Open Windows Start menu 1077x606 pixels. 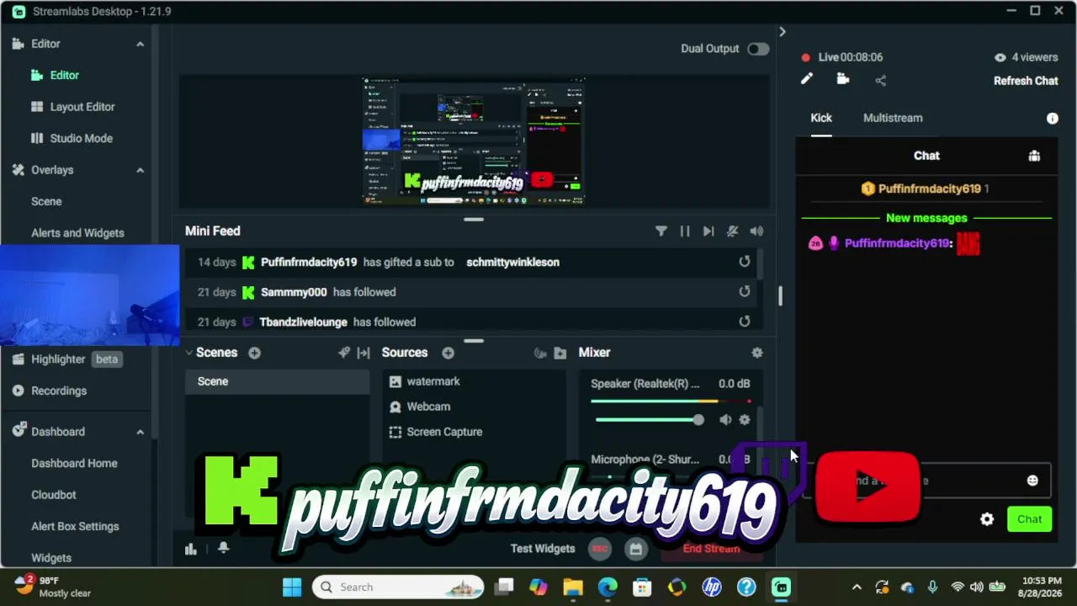[x=292, y=587]
